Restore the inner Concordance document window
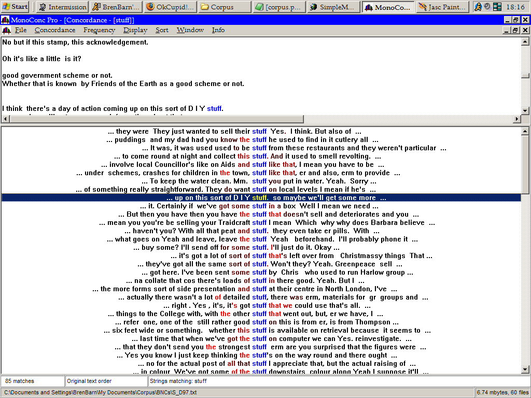The width and height of the screenshot is (531, 398). [515, 30]
